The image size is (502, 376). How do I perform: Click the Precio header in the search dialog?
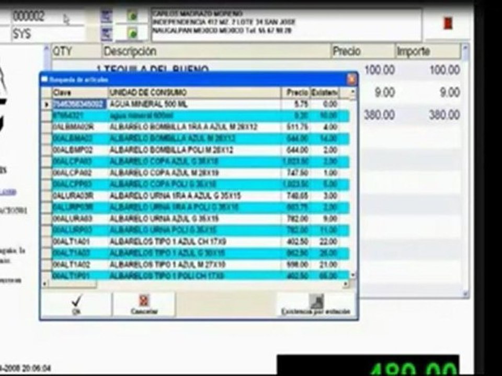(x=296, y=93)
